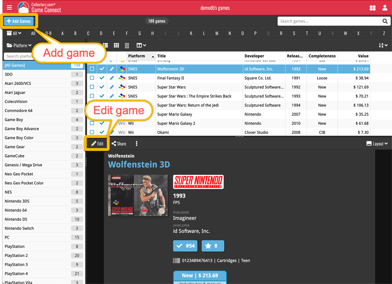Open the user account icon
392x284 pixels.
click(x=385, y=8)
